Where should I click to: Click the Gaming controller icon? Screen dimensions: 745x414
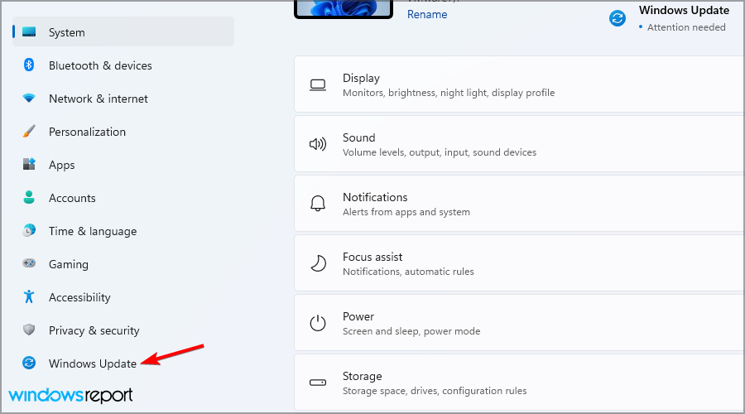pos(29,263)
